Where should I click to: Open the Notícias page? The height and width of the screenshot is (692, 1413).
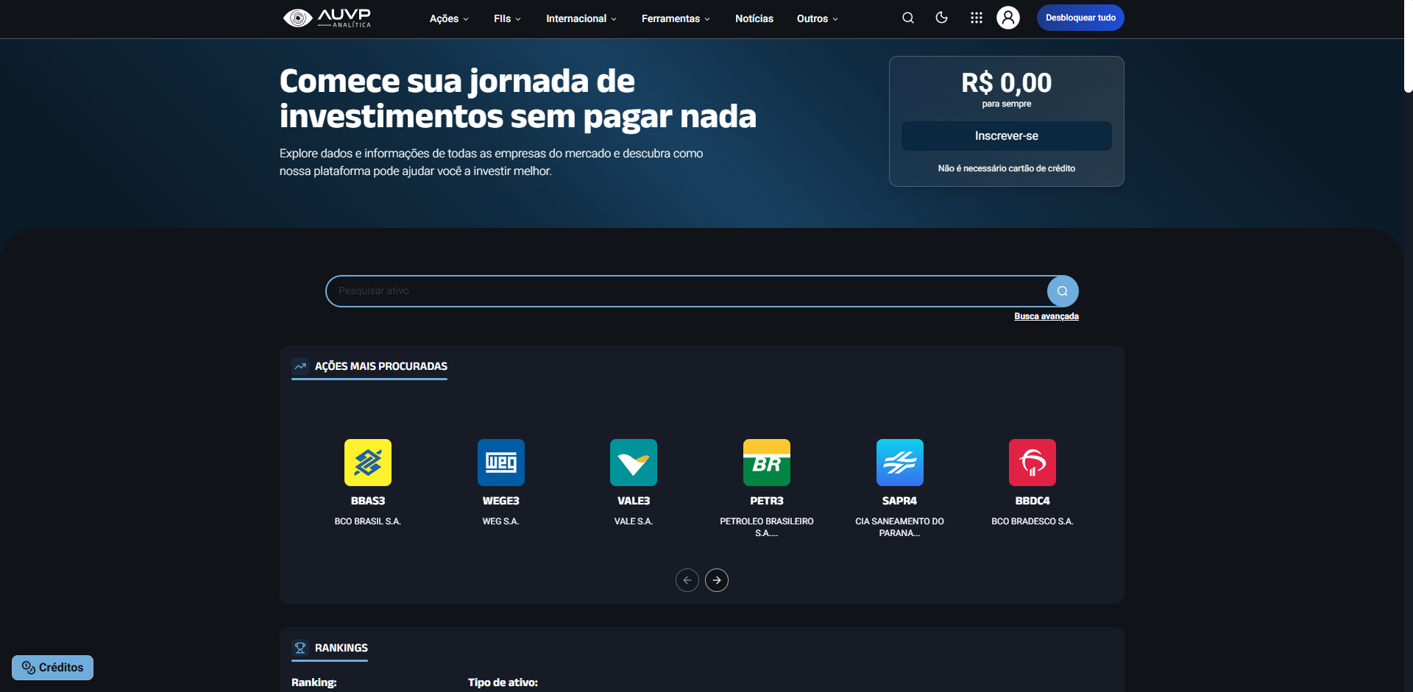(754, 18)
